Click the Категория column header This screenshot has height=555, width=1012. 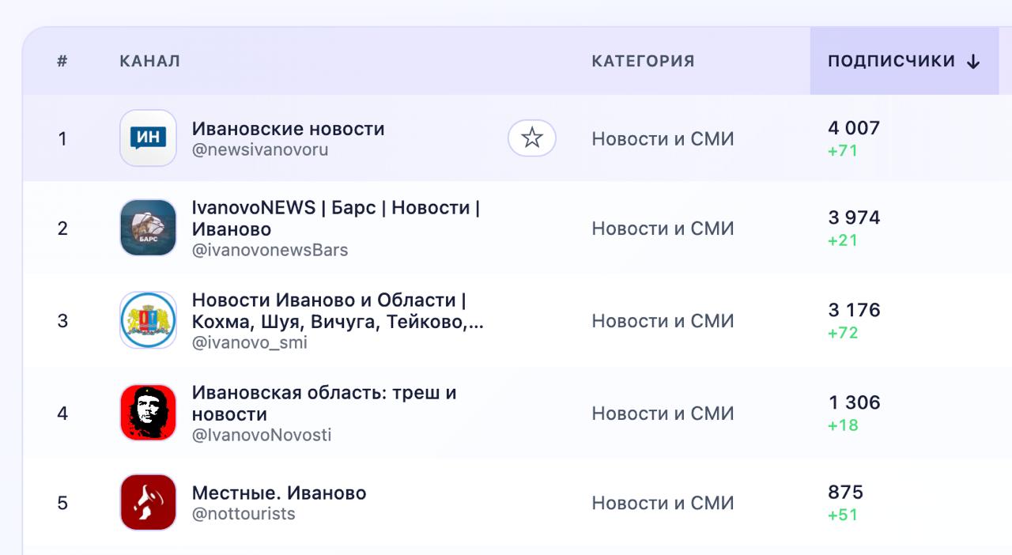coord(643,61)
